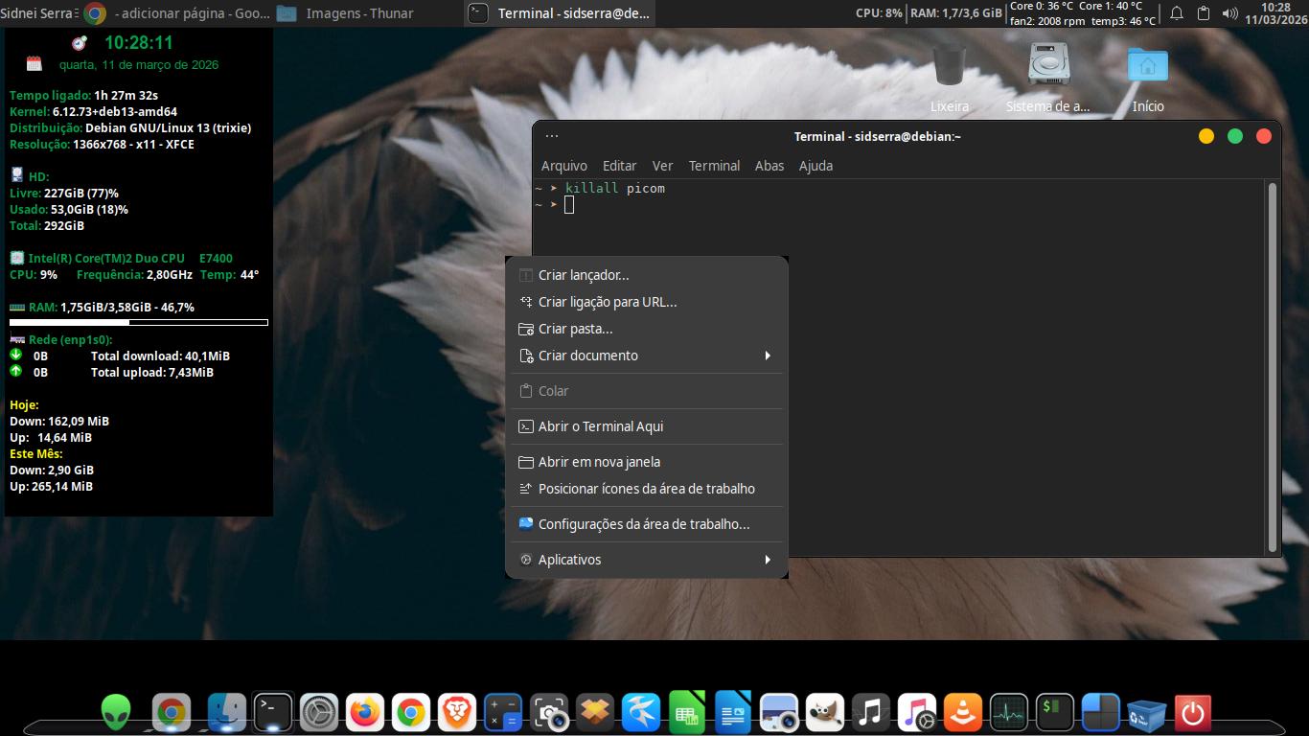
Task: Open Brave browser in the dock
Action: (457, 713)
